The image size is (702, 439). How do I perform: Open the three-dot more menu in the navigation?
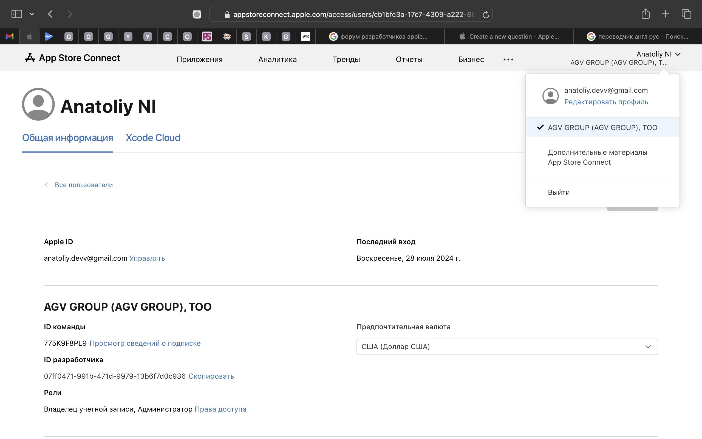tap(508, 60)
